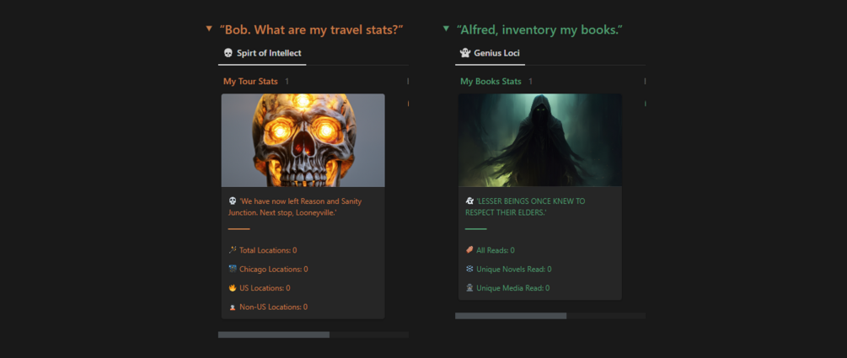Click the fire icon next to US Locations
The width and height of the screenshot is (847, 358).
233,288
